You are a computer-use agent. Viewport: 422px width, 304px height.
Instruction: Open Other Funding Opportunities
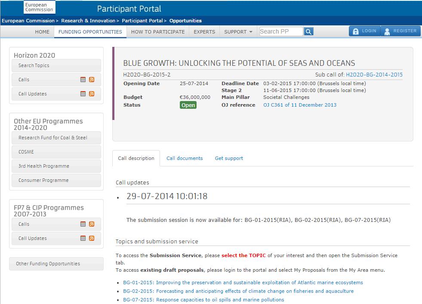point(56,264)
